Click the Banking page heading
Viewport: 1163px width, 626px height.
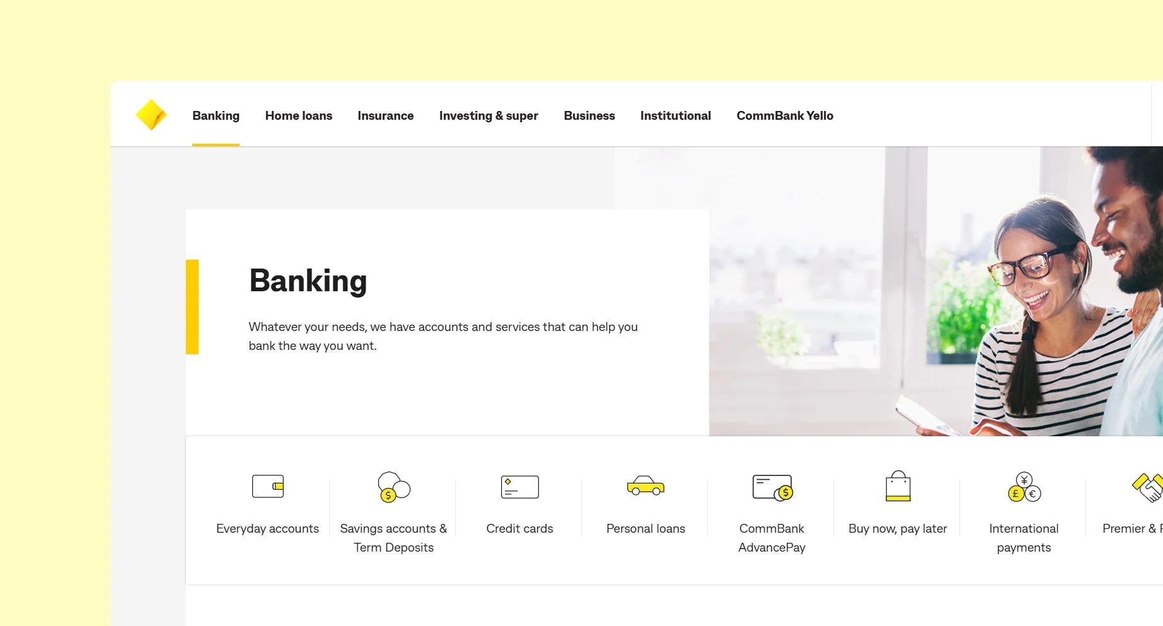(308, 281)
